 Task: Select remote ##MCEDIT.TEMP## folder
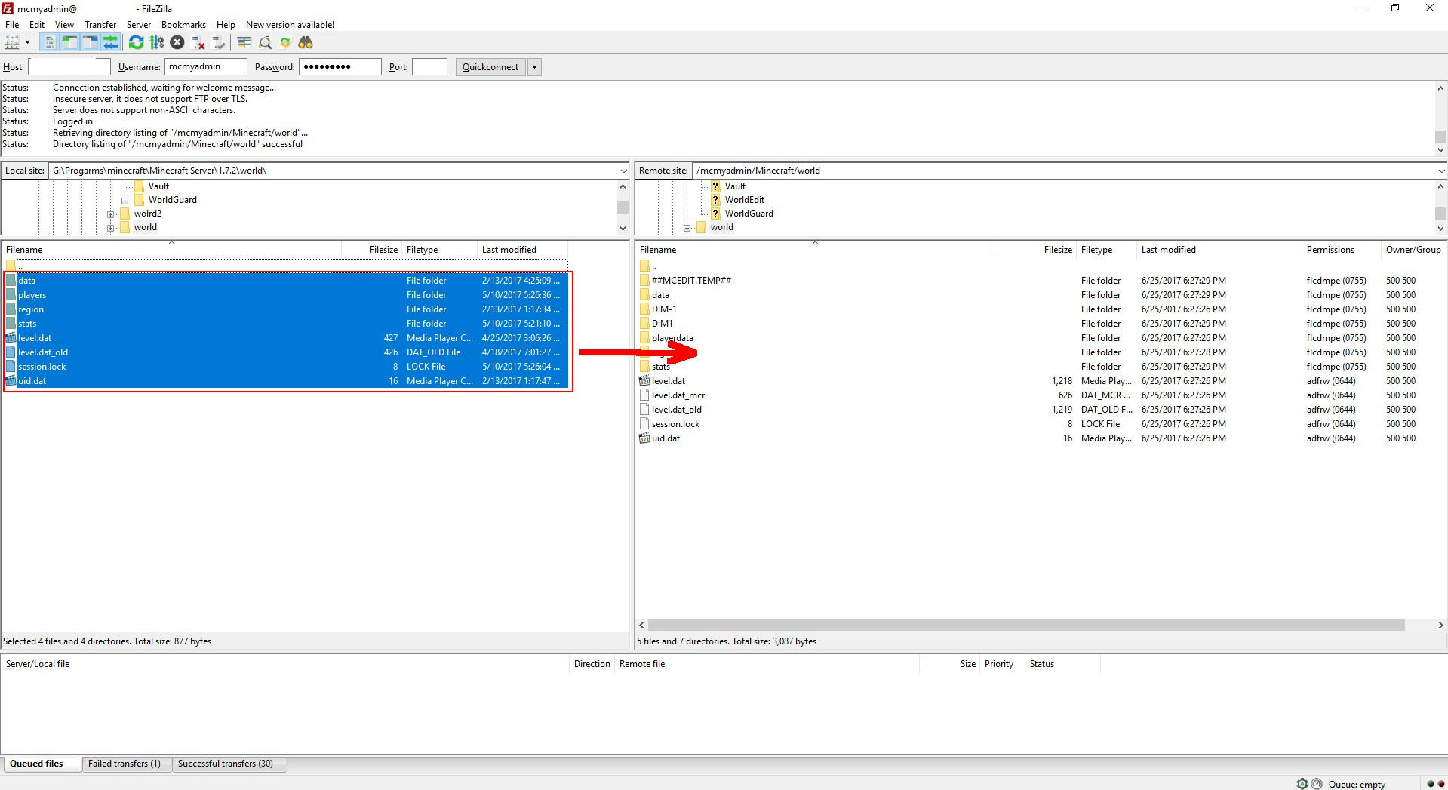click(x=1041, y=281)
